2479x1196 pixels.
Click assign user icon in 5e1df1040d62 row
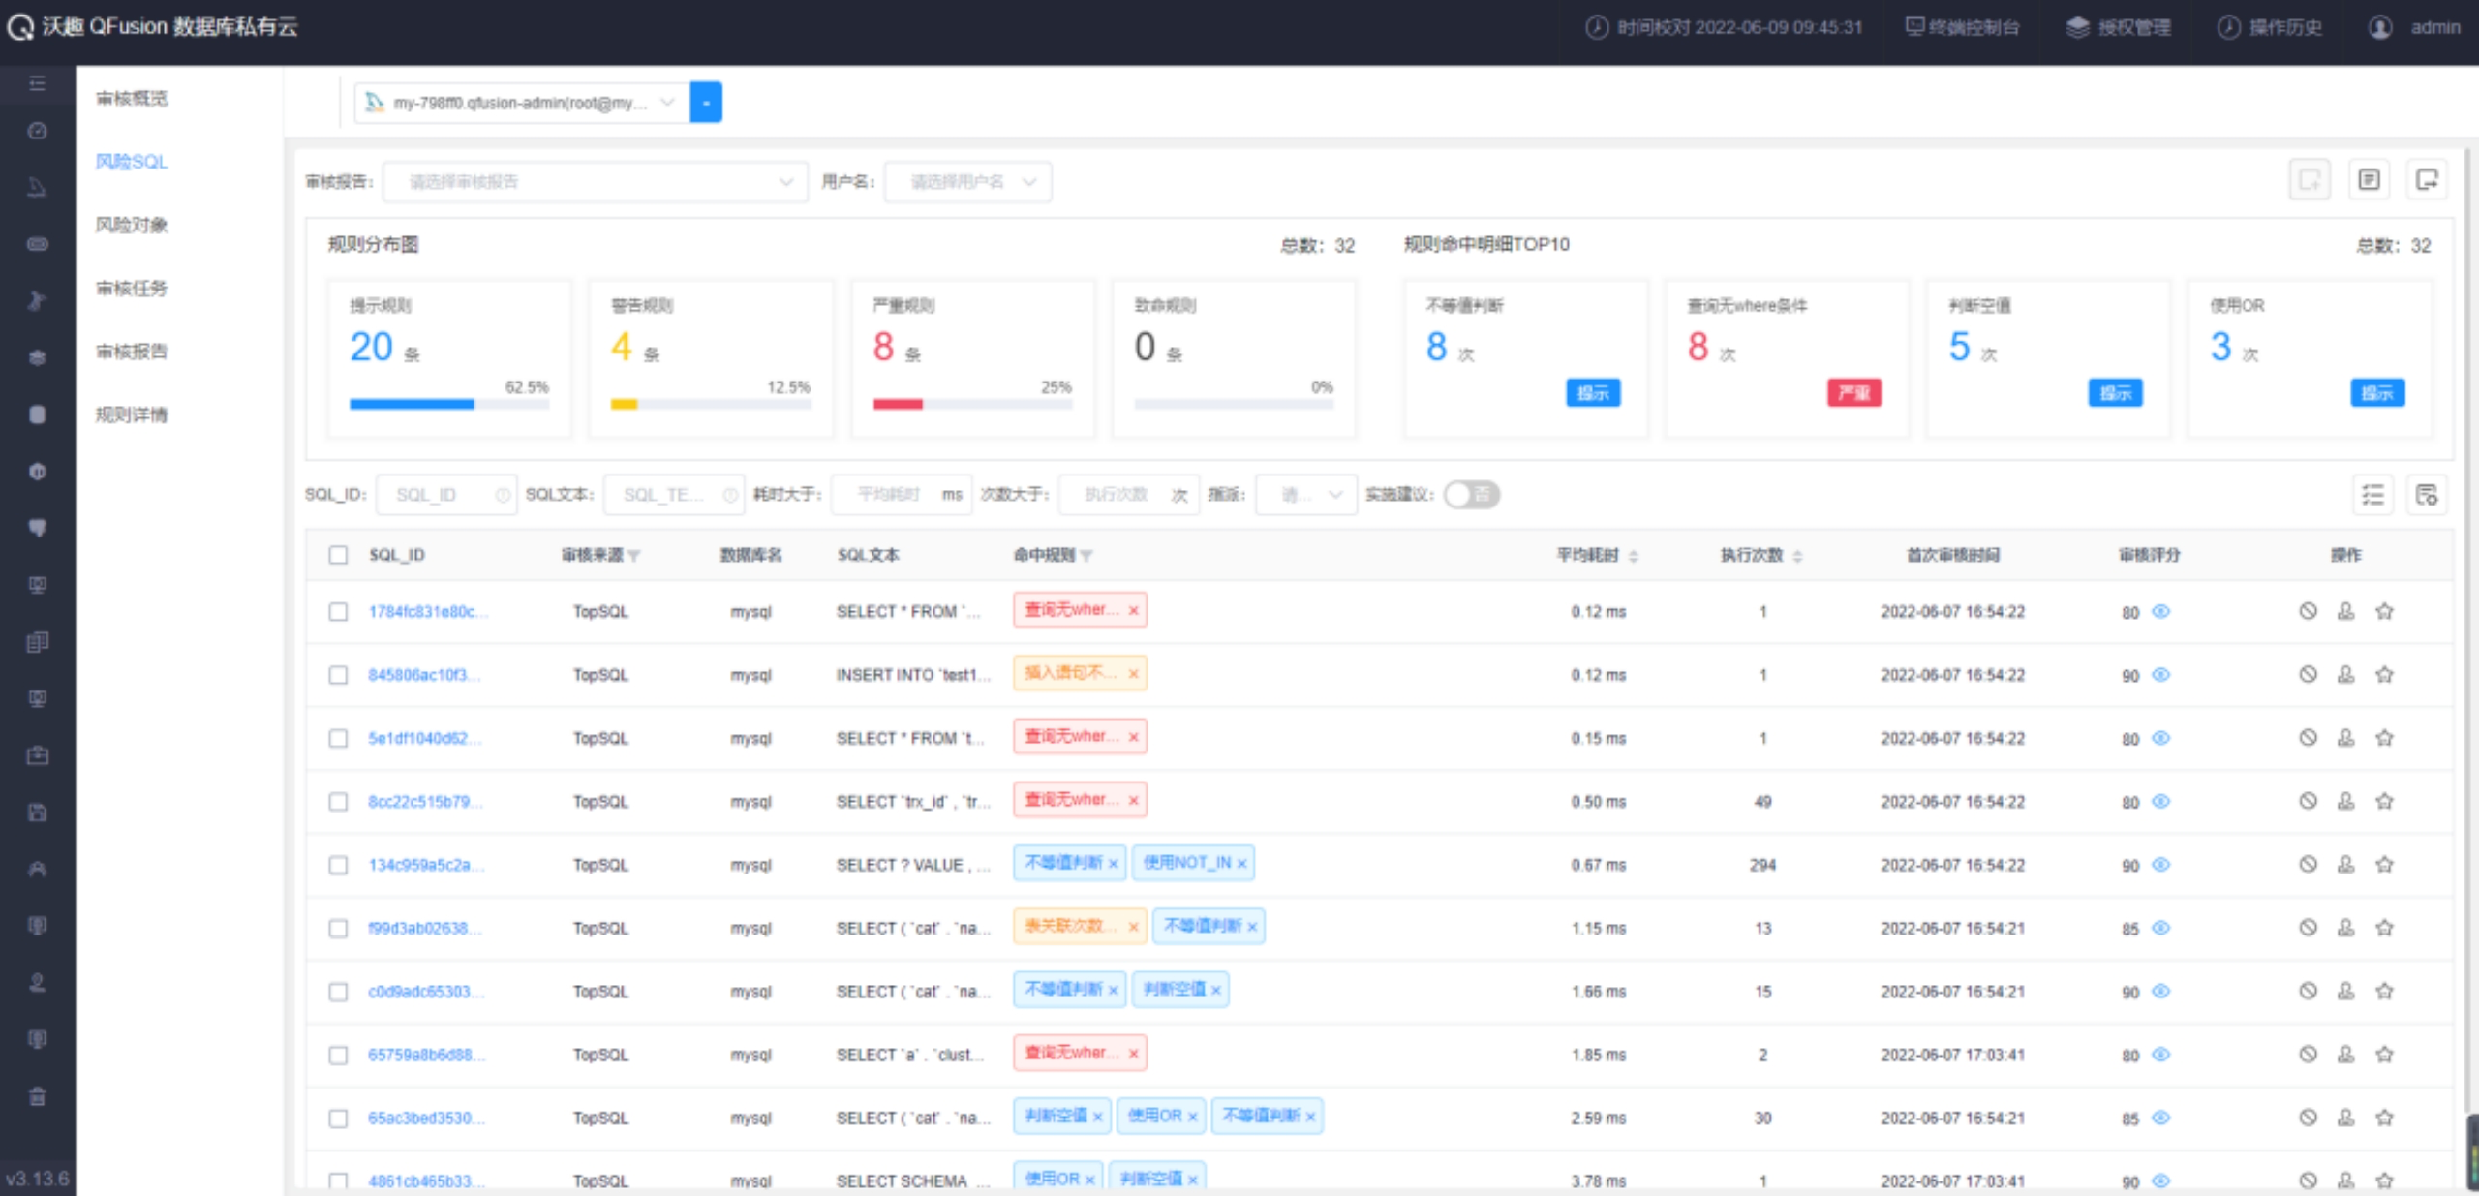pos(2345,738)
